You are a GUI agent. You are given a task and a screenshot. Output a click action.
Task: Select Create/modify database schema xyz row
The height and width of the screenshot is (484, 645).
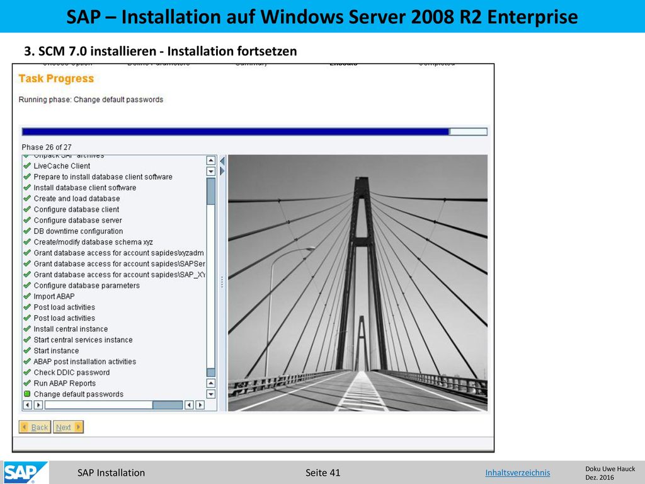pyautogui.click(x=93, y=242)
